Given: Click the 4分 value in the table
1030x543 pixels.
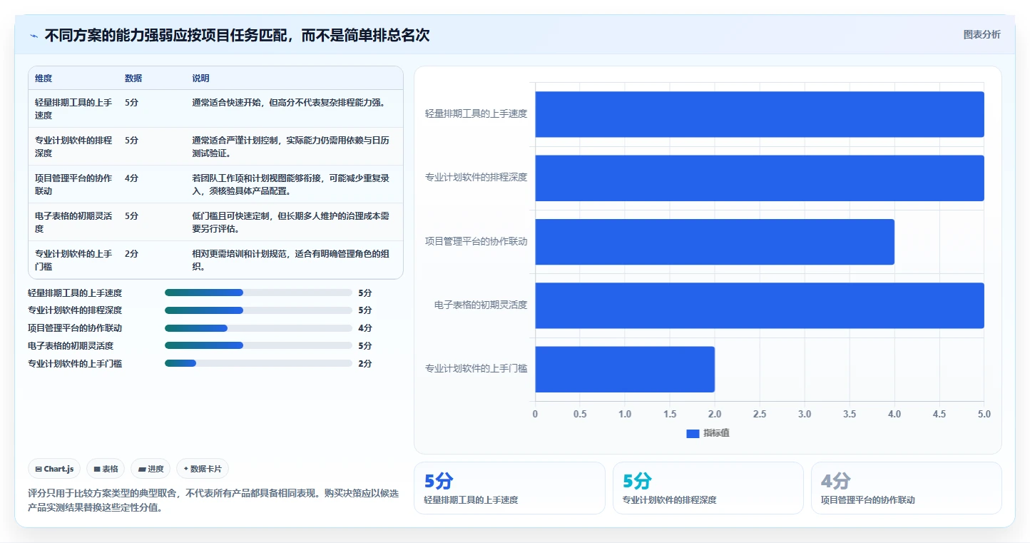Looking at the screenshot, I should [x=131, y=178].
